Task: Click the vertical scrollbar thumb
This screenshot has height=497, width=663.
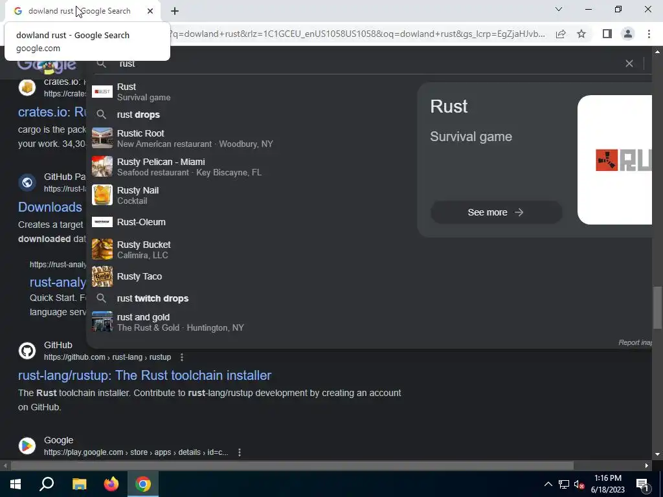Action: coord(657,307)
